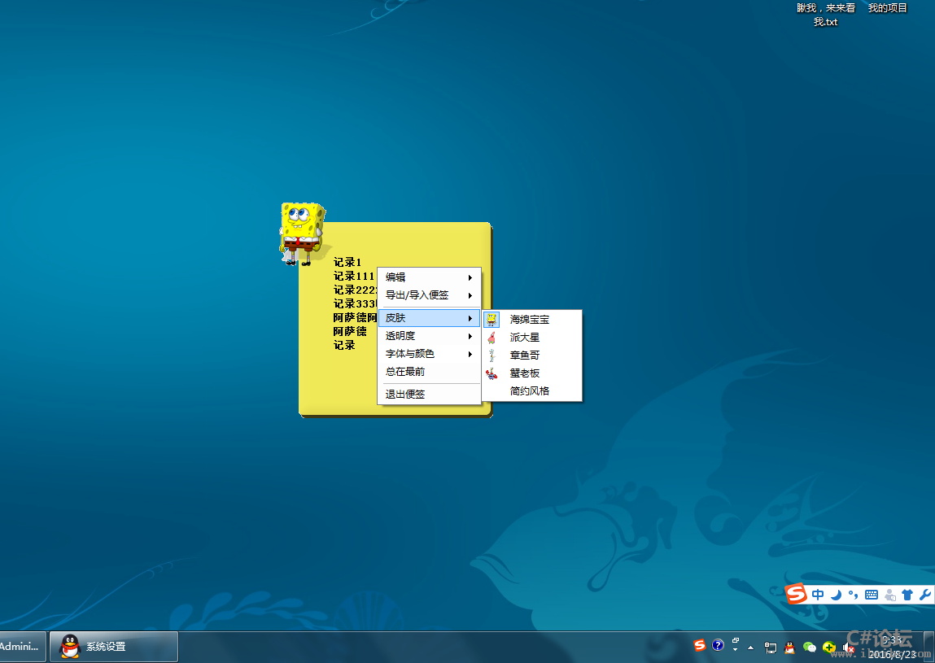Click the last note line 记录

pos(344,345)
